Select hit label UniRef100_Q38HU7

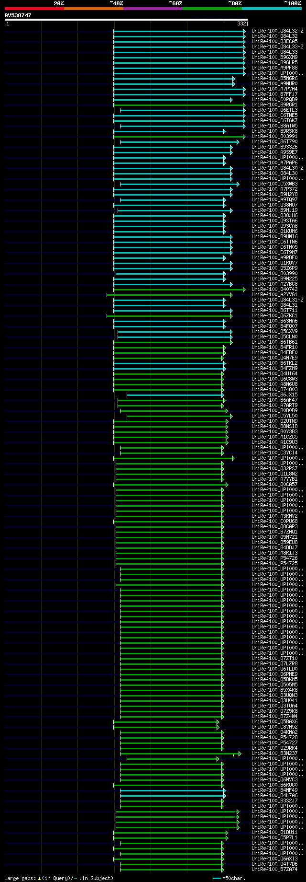tap(274, 205)
